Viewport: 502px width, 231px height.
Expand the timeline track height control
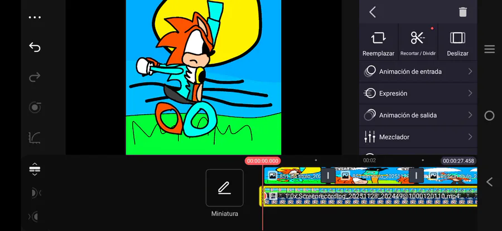click(35, 169)
